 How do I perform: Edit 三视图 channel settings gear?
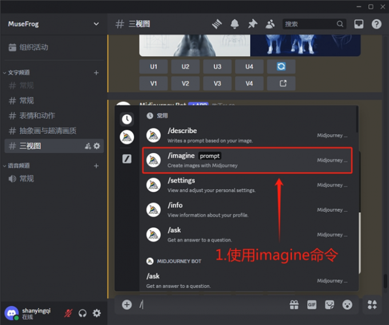coord(97,146)
